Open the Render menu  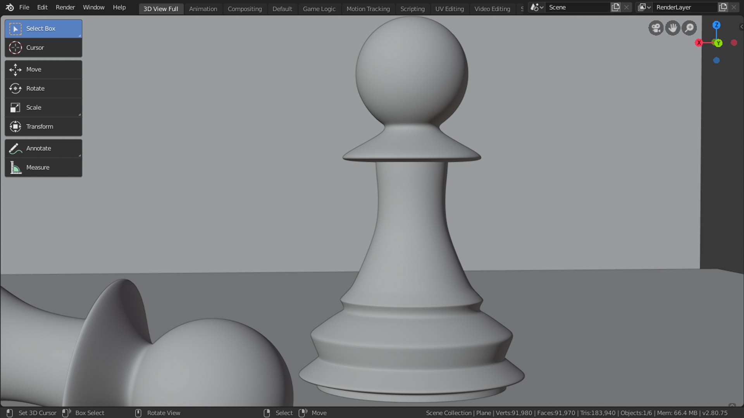[65, 7]
